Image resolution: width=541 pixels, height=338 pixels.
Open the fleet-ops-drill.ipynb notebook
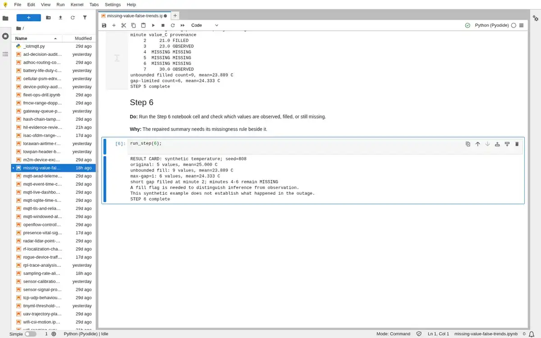(53, 95)
